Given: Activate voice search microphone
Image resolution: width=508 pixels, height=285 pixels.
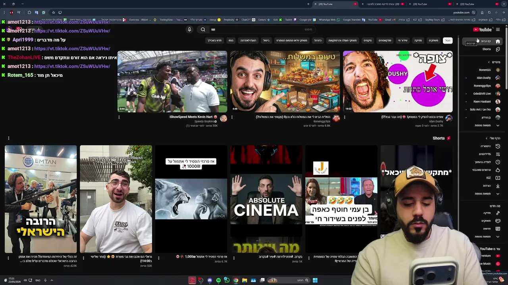Looking at the screenshot, I should [x=189, y=29].
